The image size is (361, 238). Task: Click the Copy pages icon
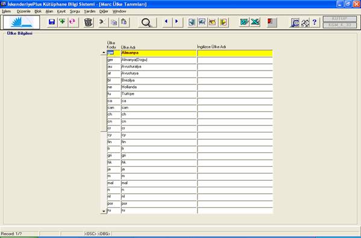114,22
